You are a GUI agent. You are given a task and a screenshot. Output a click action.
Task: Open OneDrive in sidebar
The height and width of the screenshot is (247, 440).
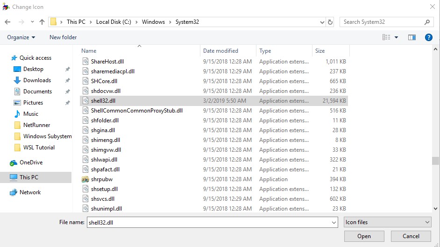tap(31, 162)
